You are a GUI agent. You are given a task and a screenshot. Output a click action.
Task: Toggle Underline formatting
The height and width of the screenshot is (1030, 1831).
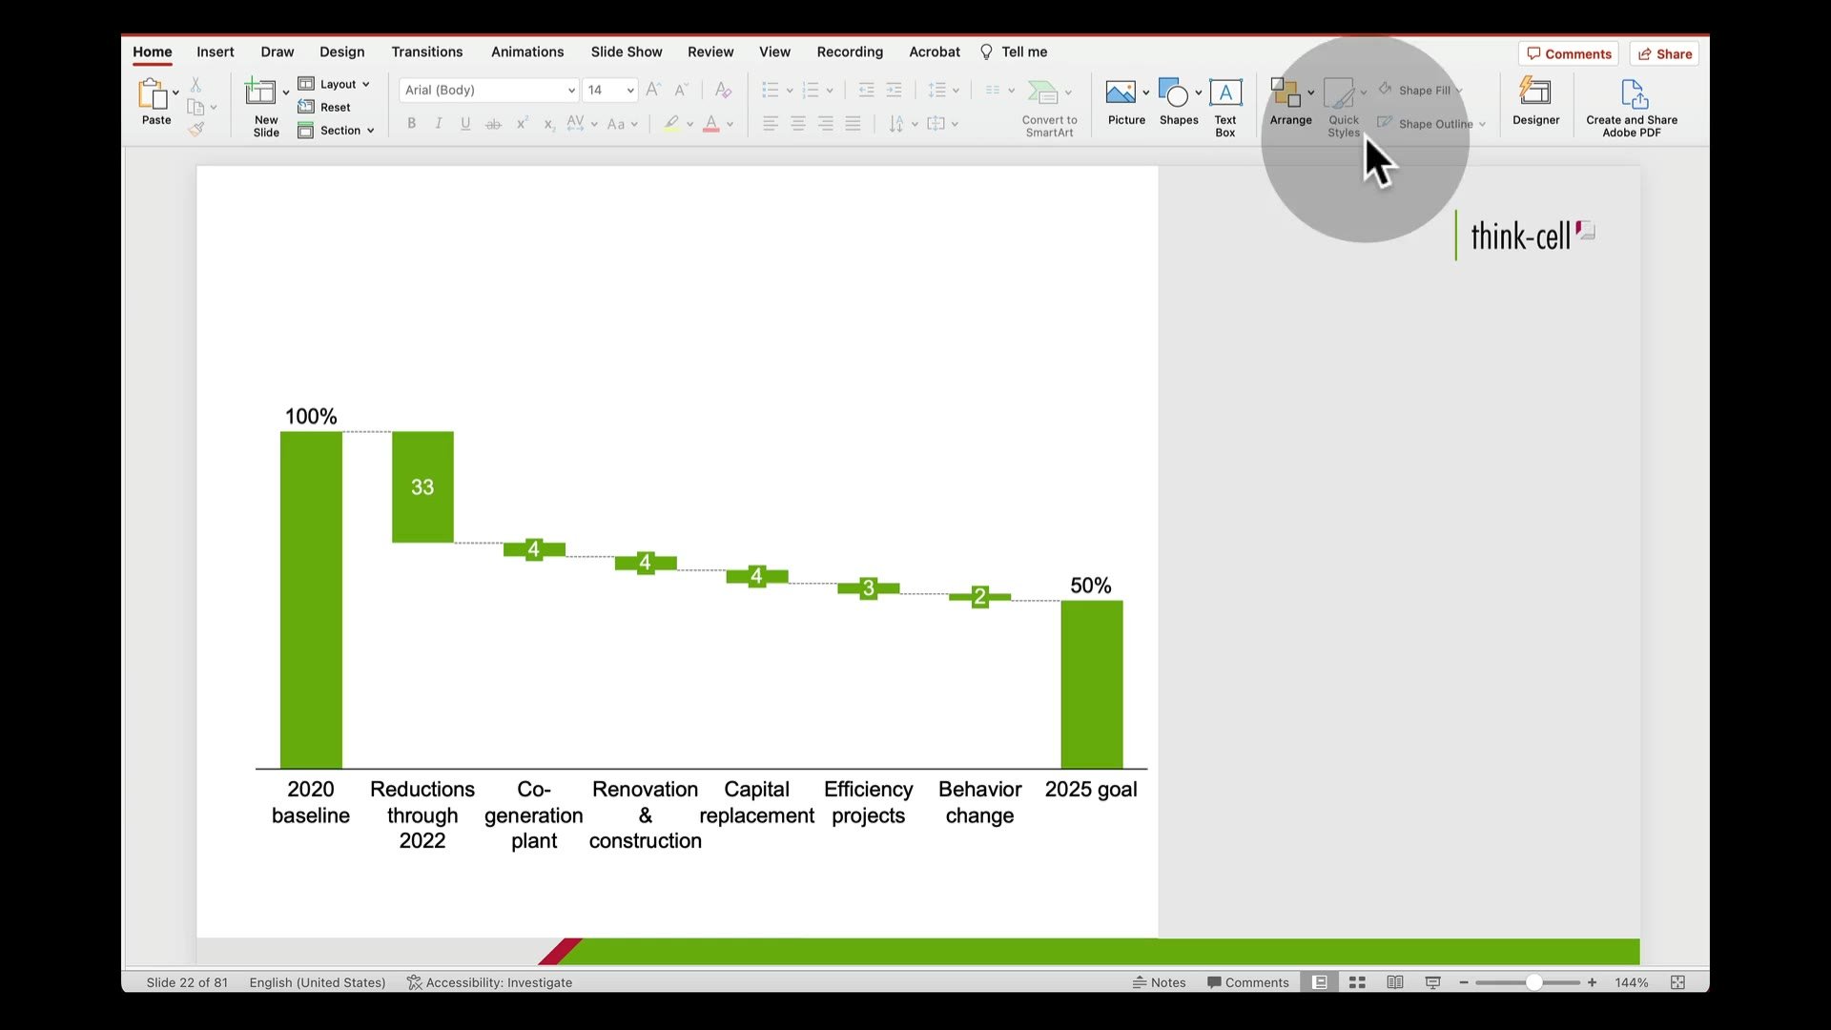click(x=465, y=123)
